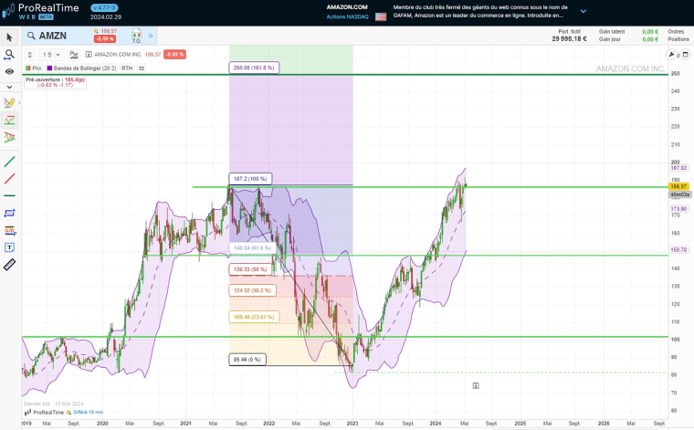Select the blue rectangle drawing tool
The height and width of the screenshot is (430, 694).
[x=9, y=213]
